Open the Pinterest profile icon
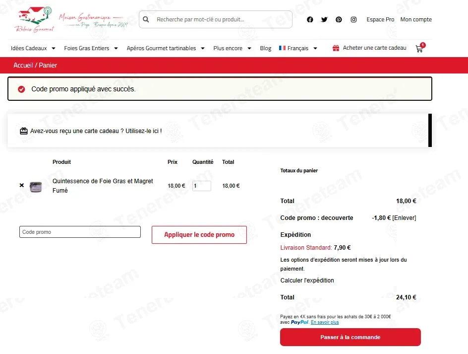This screenshot has width=468, height=354. pos(339,19)
